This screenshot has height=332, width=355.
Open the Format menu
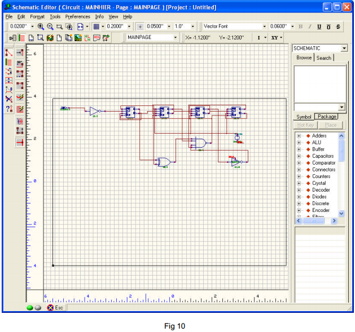(37, 17)
